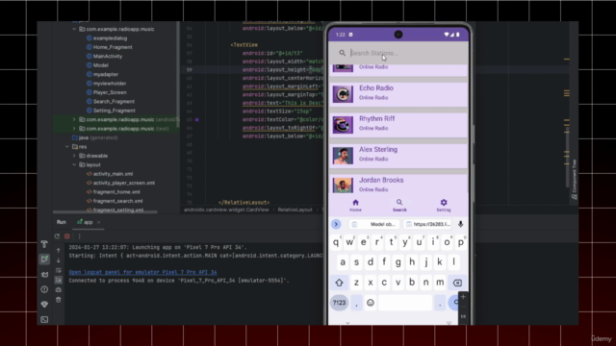
Task: Open the Alex Sterling station
Action: 398,156
